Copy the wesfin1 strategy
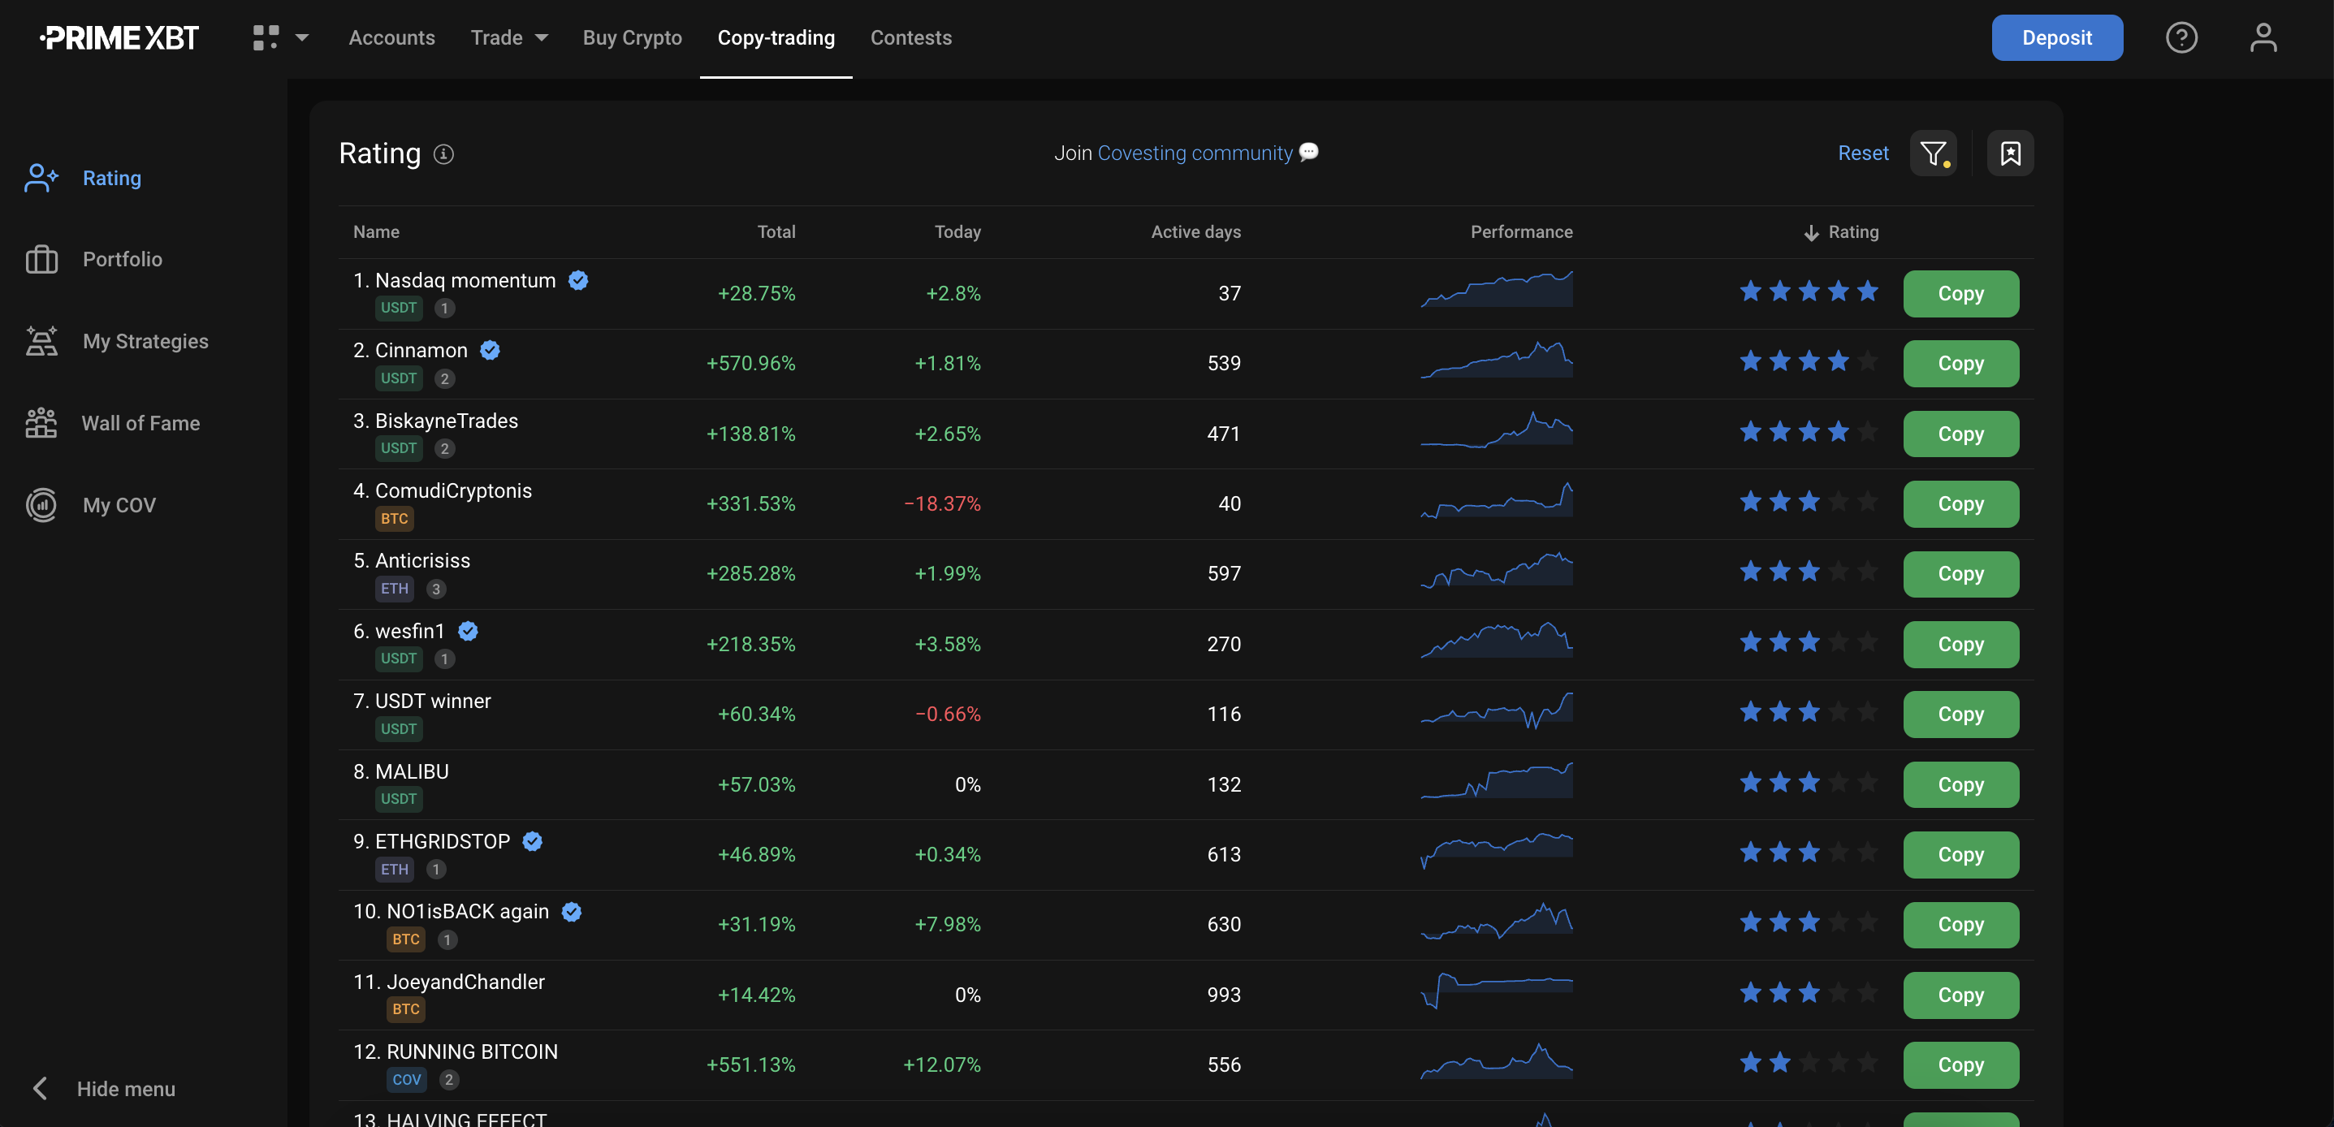2334x1127 pixels. coord(1960,644)
